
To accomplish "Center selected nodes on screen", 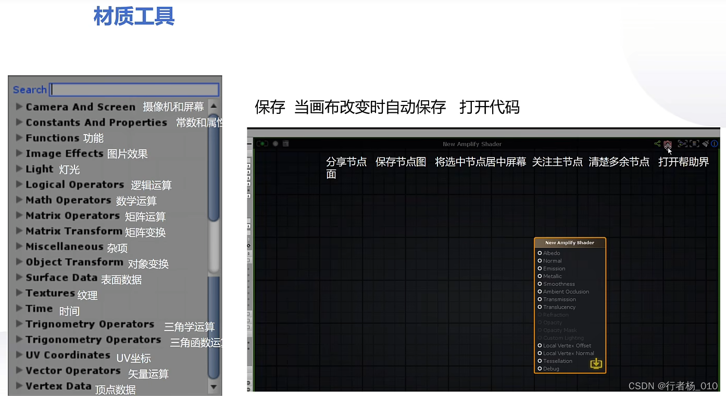I will [682, 144].
